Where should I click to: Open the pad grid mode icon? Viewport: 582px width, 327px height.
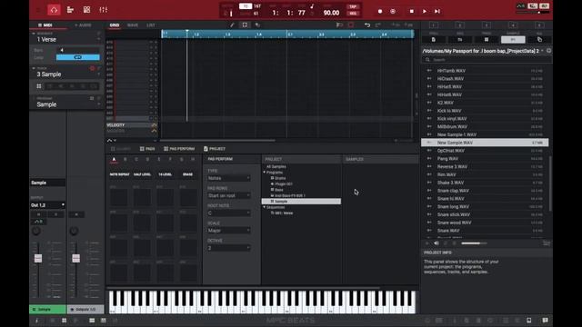click(87, 10)
